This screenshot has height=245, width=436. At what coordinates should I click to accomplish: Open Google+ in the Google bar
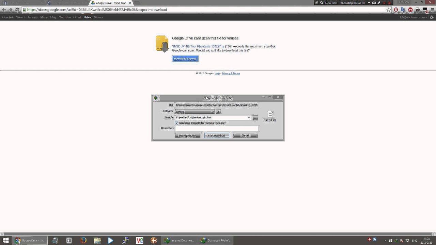pyautogui.click(x=7, y=17)
